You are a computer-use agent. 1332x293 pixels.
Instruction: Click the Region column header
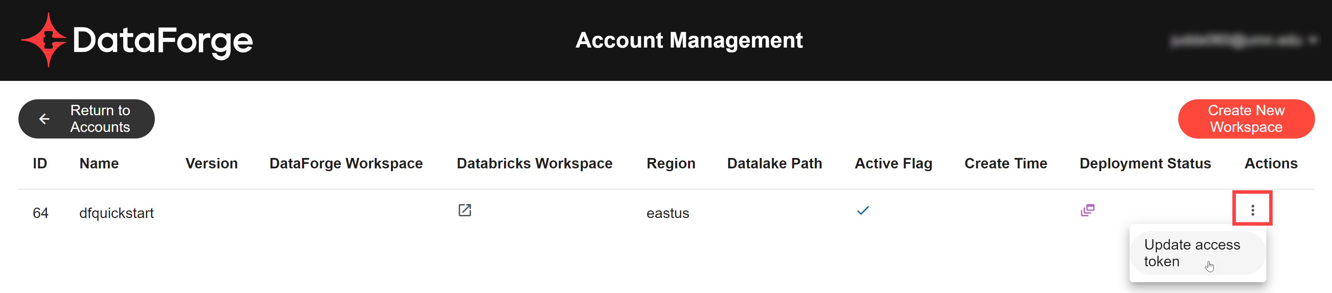pos(671,163)
